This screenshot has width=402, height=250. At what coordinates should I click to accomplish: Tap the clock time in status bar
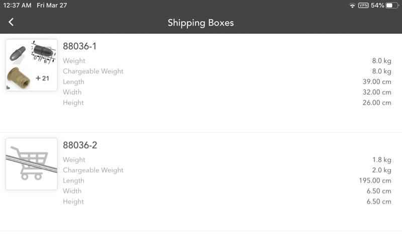point(17,6)
